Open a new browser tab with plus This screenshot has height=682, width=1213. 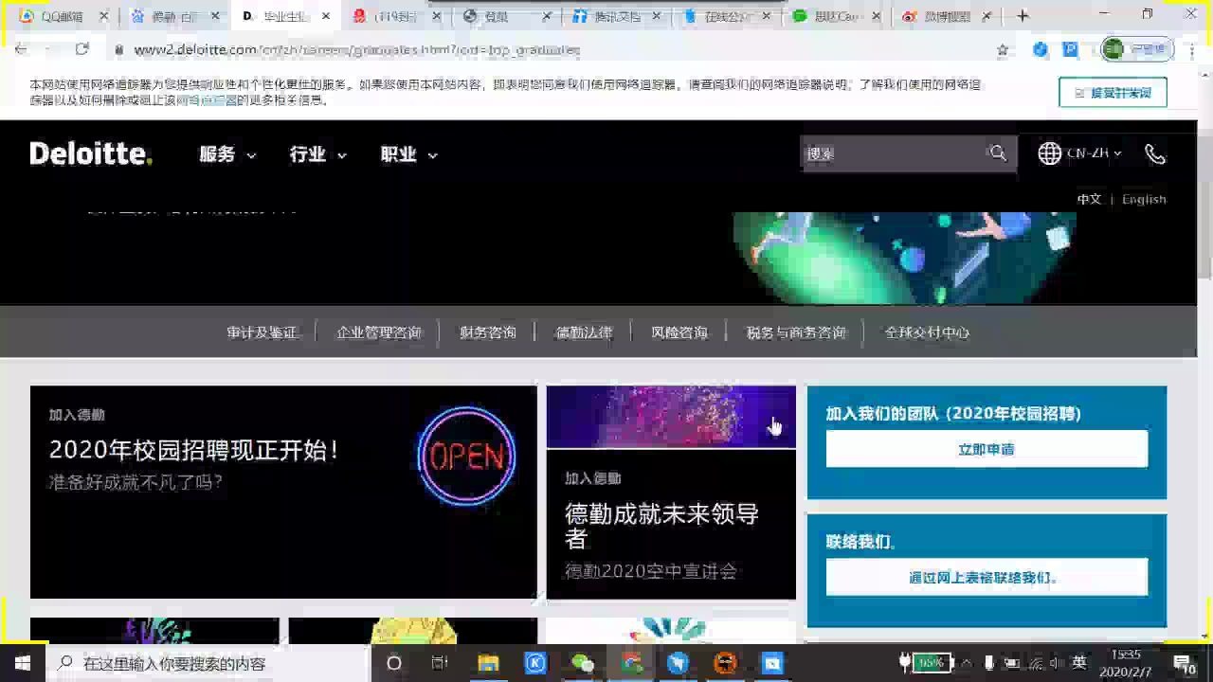tap(1023, 16)
